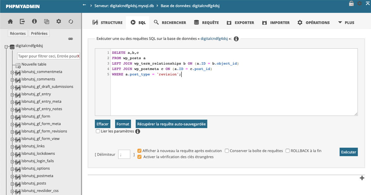Click the Effacer button
The width and height of the screenshot is (371, 195).
(x=103, y=124)
